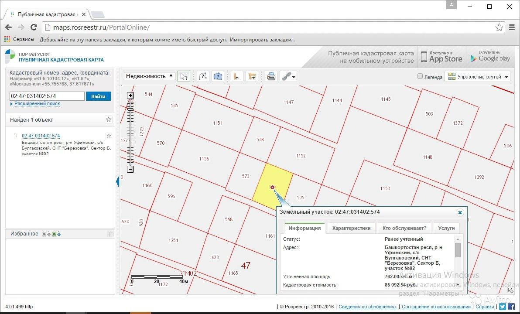Select the identify object pointer tool
This screenshot has height=314, width=520.
[x=184, y=76]
